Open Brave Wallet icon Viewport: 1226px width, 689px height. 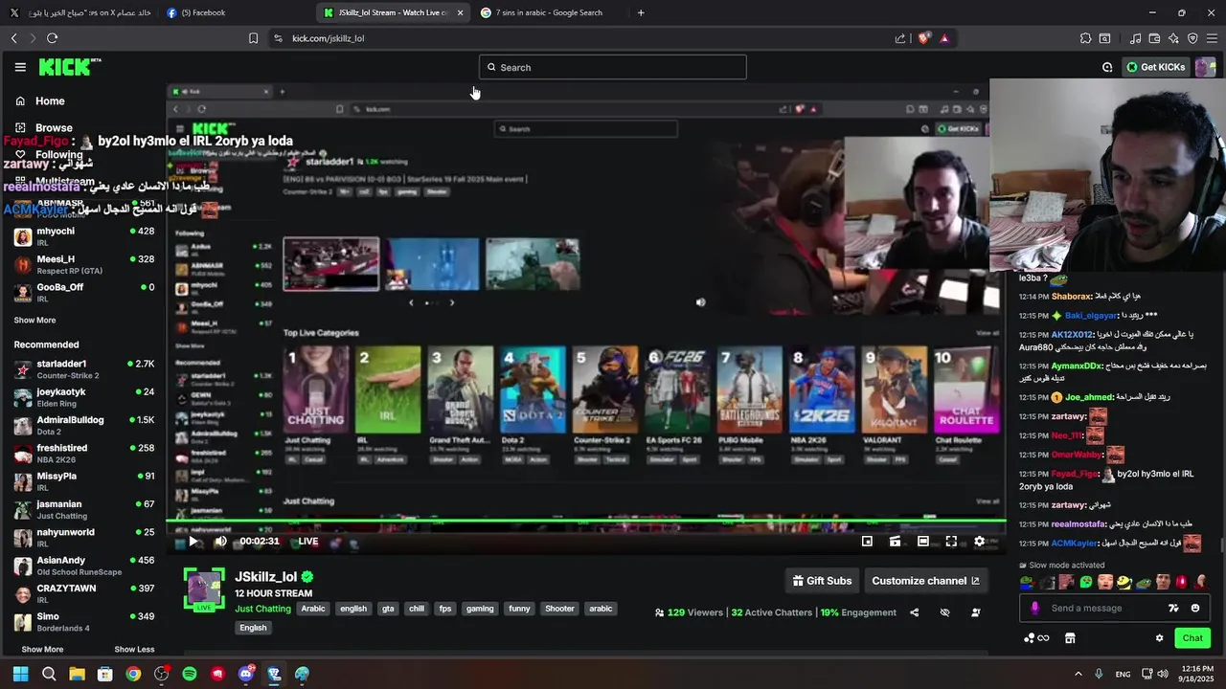(x=1154, y=38)
